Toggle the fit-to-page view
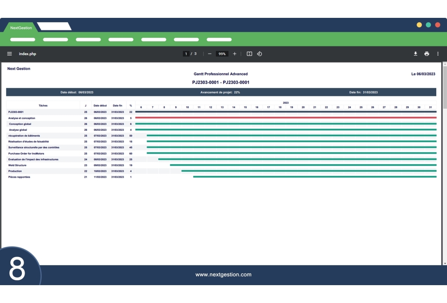447x303 pixels. coord(250,54)
